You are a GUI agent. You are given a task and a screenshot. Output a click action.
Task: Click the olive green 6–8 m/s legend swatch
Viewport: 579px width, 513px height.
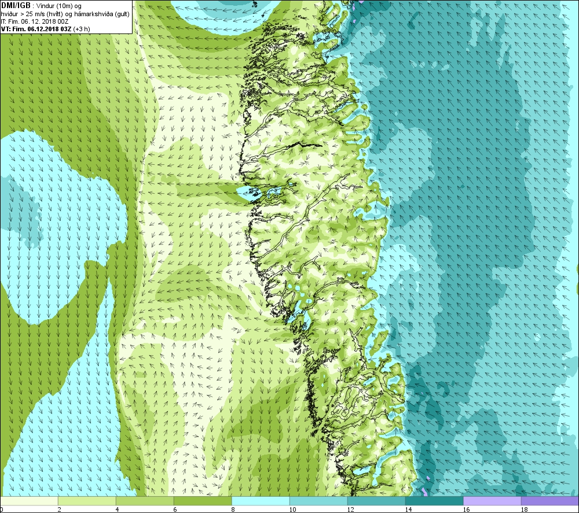click(x=203, y=501)
